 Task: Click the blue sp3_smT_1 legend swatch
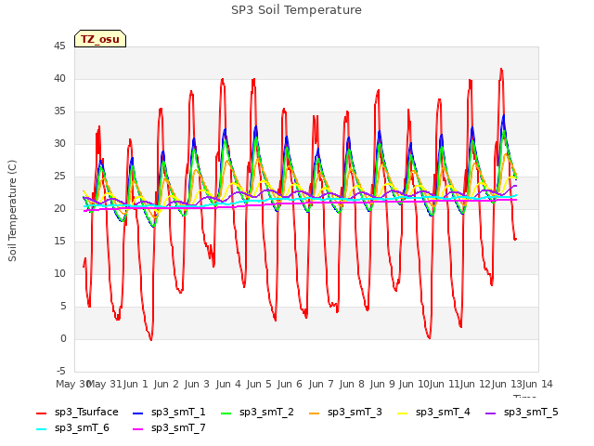138,413
